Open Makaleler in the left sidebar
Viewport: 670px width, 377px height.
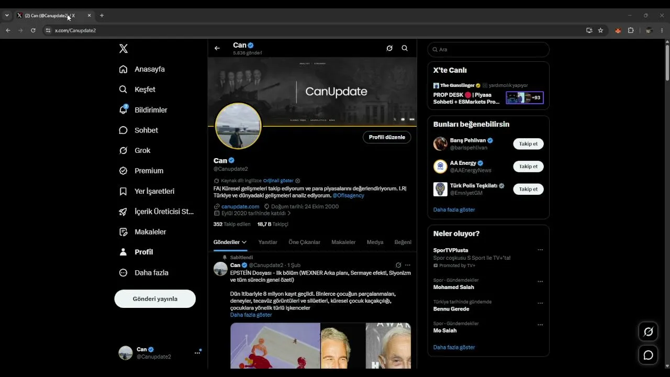(142, 232)
